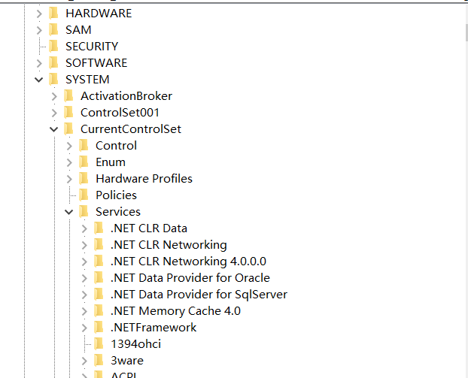
Task: Click the vertical scrollbar thumb
Action: pos(466,32)
